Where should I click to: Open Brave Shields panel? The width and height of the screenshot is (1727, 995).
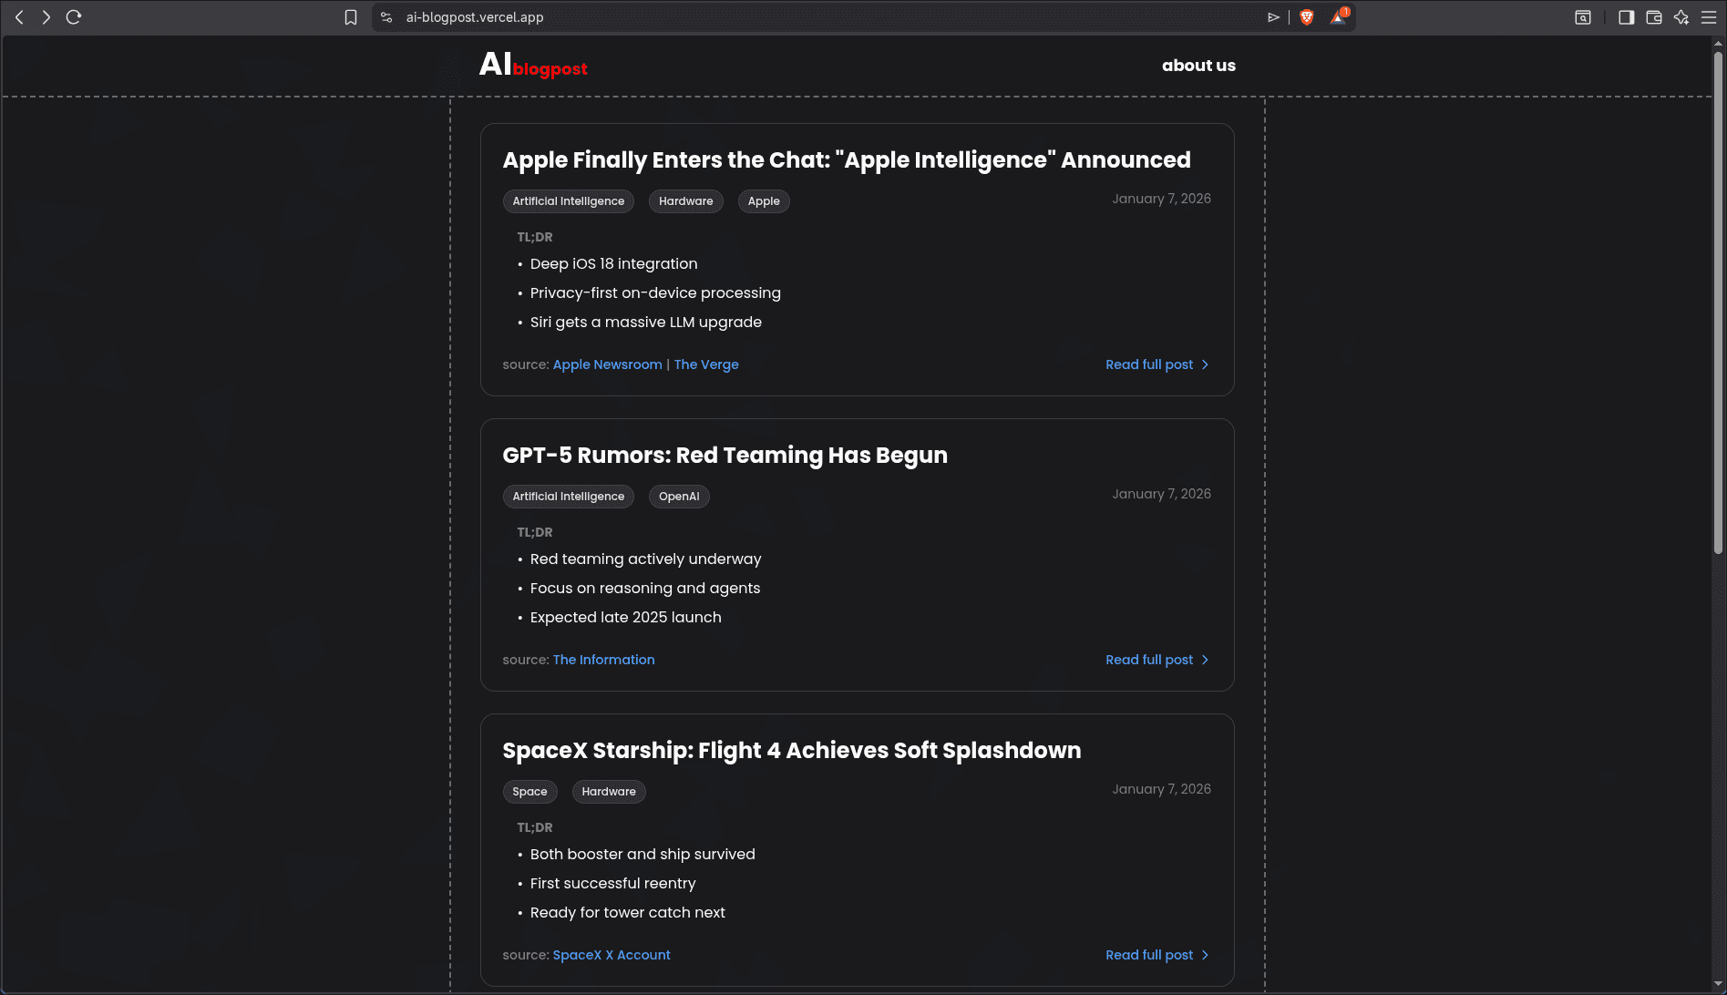click(1307, 16)
